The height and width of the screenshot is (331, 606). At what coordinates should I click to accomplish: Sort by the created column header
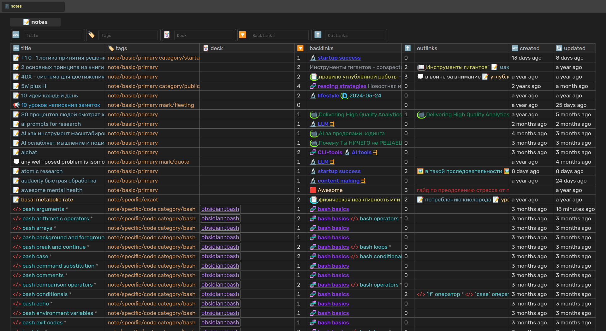pos(529,48)
